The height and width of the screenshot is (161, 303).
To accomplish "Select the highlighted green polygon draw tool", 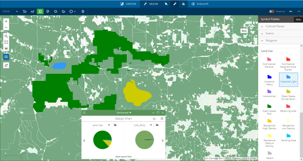I will pyautogui.click(x=40, y=11).
